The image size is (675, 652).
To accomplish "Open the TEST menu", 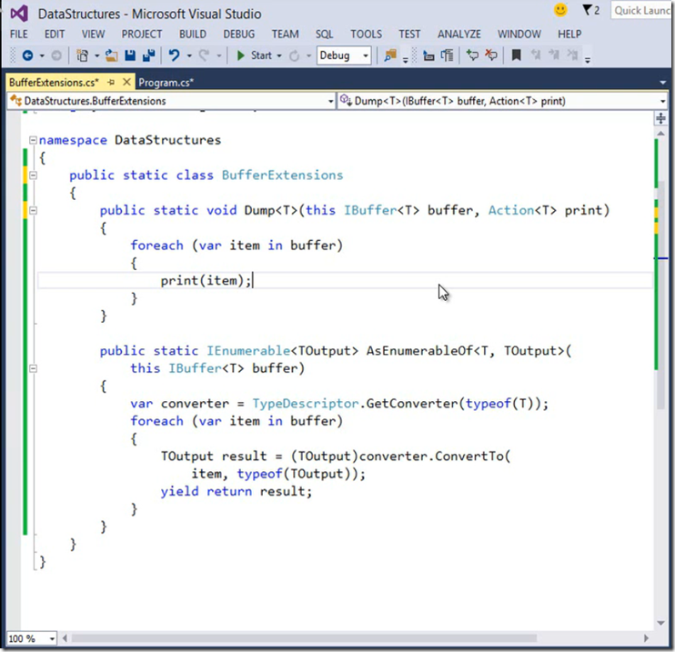I will [409, 34].
